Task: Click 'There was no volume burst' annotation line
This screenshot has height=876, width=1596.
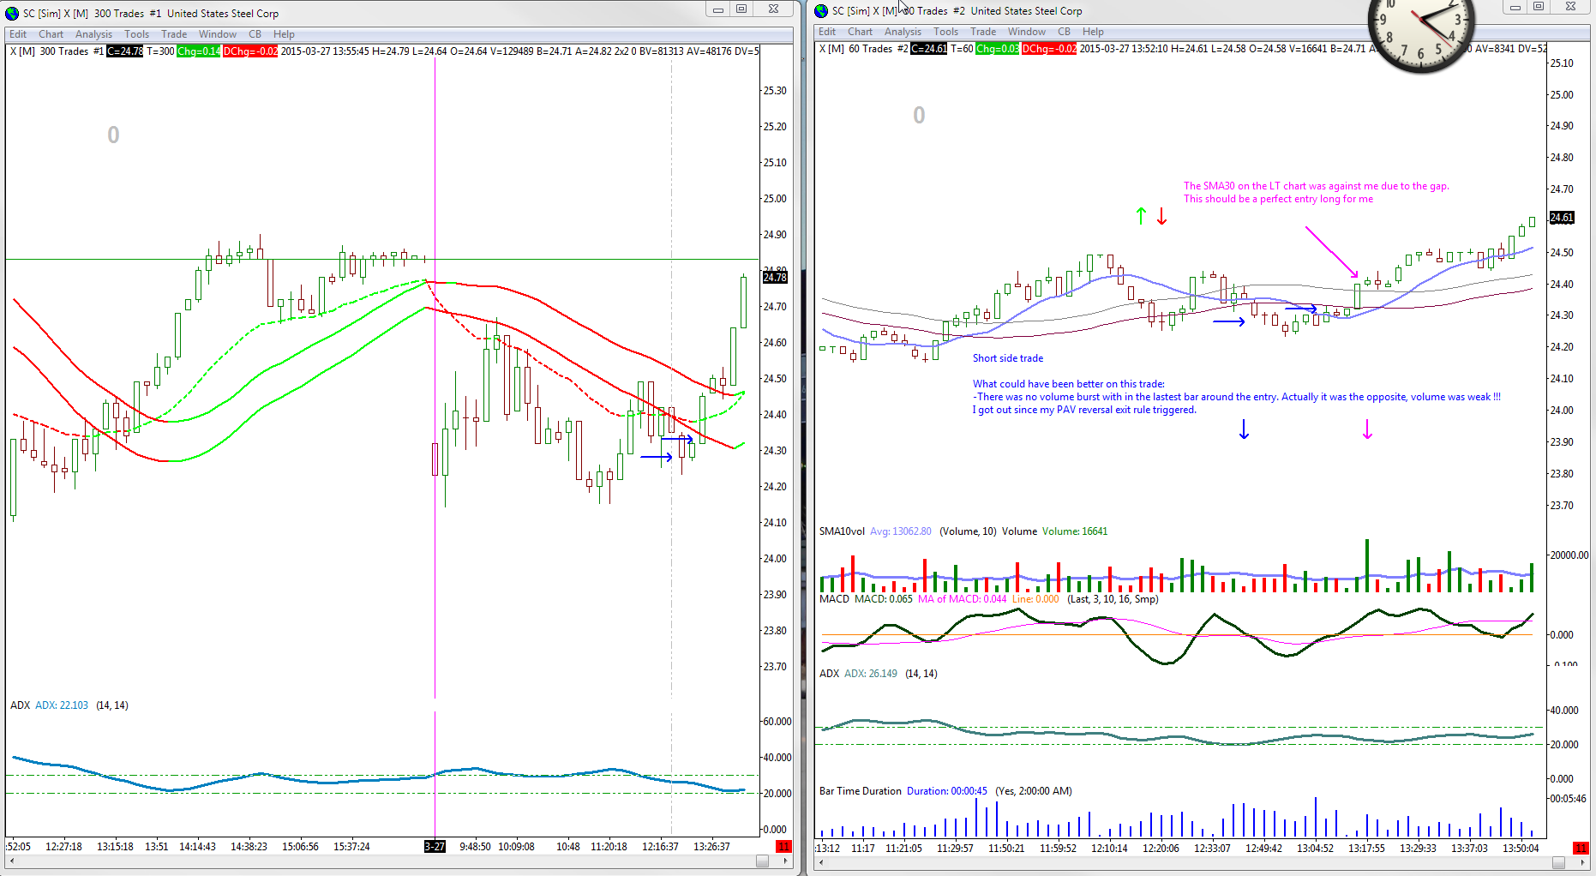Action: coord(1236,397)
